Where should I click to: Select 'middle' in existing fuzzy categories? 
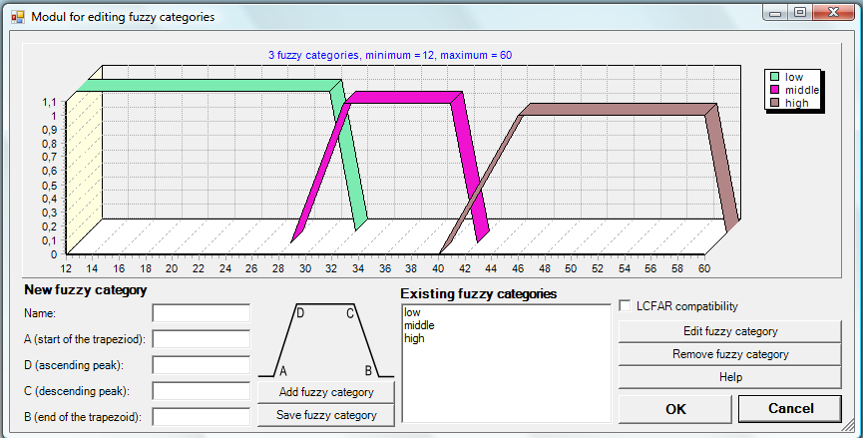(x=419, y=325)
